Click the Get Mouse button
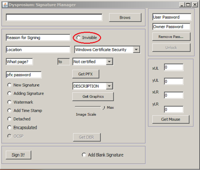200x170 pixels. [171, 119]
